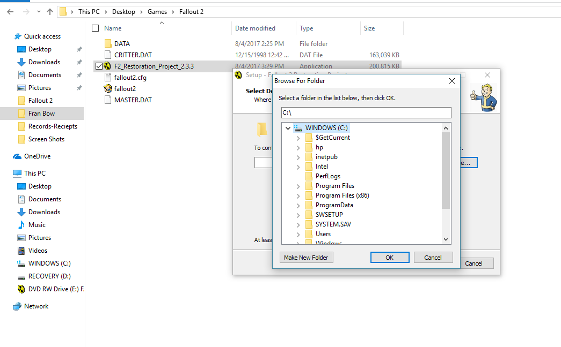Select WINDOWS (C:) drive in folder tree
Image resolution: width=561 pixels, height=347 pixels.
click(x=321, y=128)
